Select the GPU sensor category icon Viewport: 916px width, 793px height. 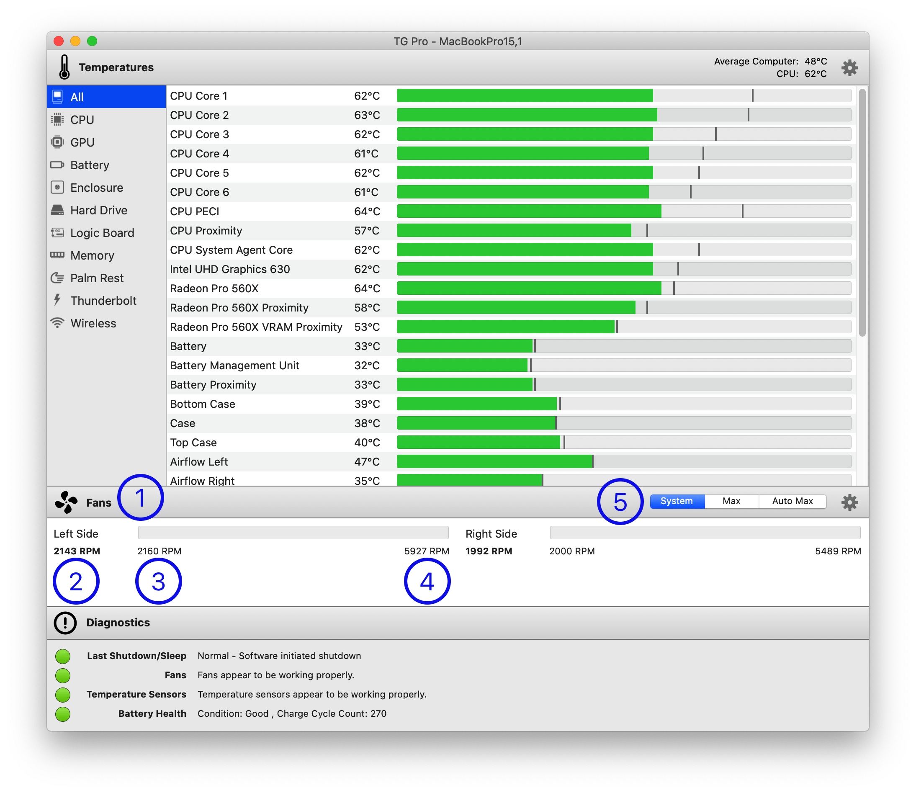pos(58,142)
